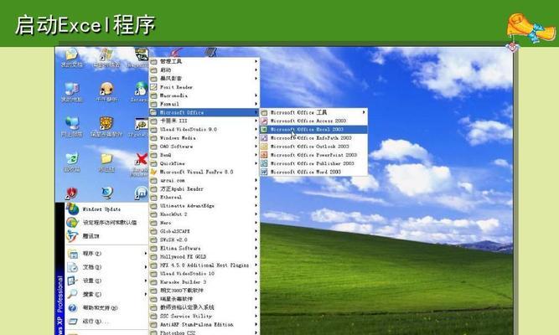
Task: Open the Ethereal menu entry
Action: coord(204,197)
